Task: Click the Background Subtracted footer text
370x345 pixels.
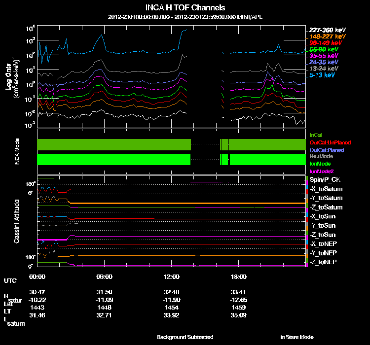Action: tap(185, 337)
